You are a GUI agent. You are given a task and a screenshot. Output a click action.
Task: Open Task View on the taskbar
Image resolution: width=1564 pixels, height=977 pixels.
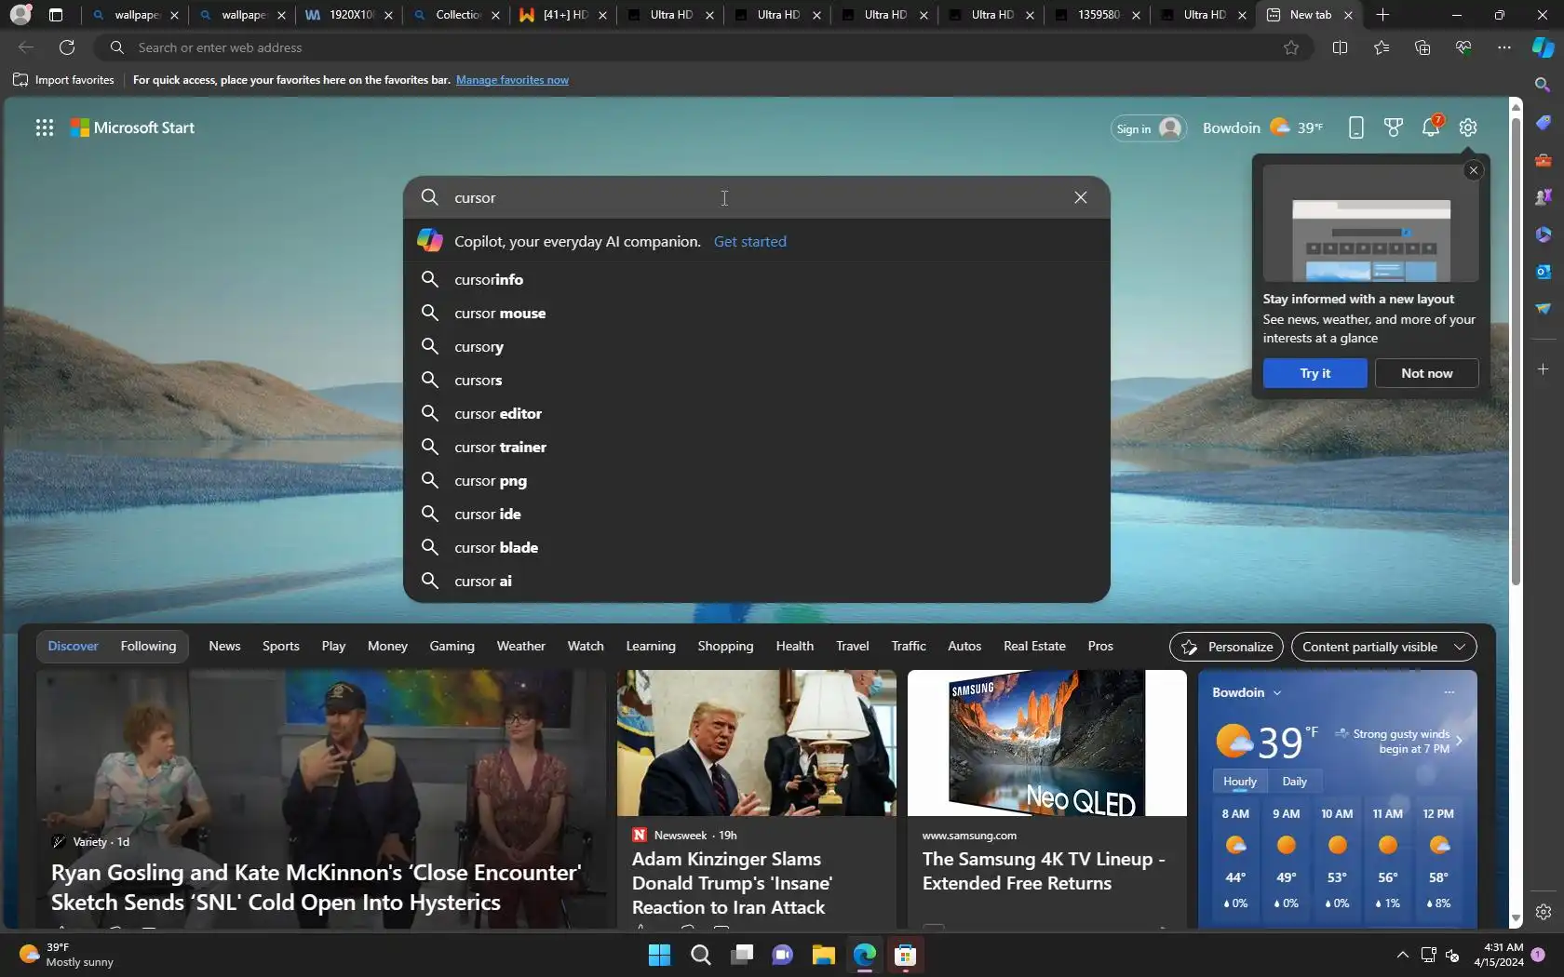[741, 955]
